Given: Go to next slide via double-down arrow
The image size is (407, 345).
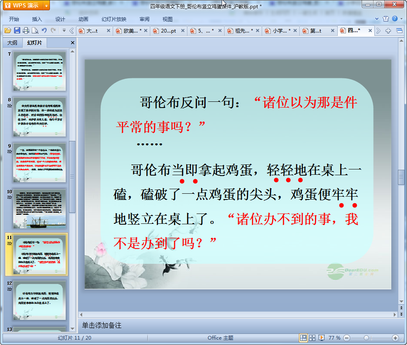Looking at the screenshot, I should (401, 314).
